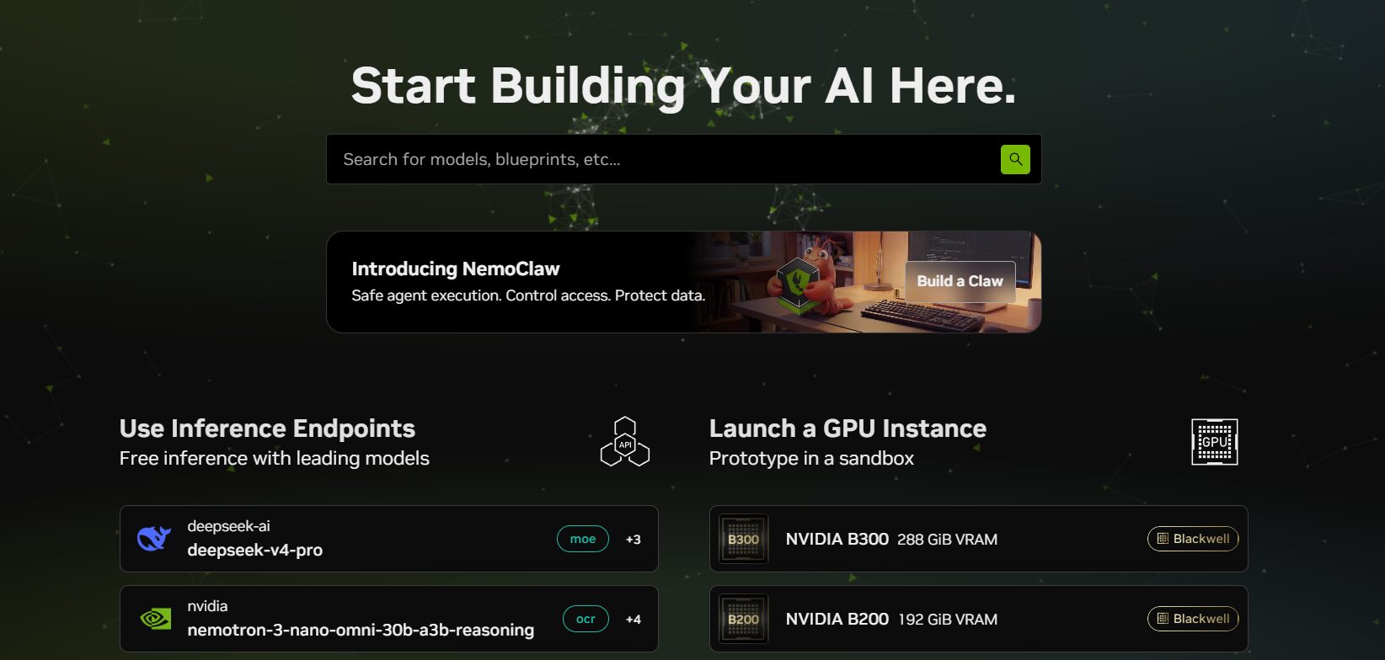Expand the +3 tags on deepseek-v4-pro
The width and height of the screenshot is (1385, 660).
634,540
